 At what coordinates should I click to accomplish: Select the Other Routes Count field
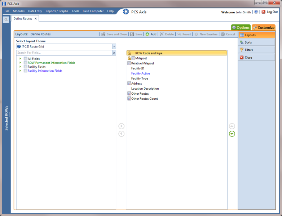[177, 98]
